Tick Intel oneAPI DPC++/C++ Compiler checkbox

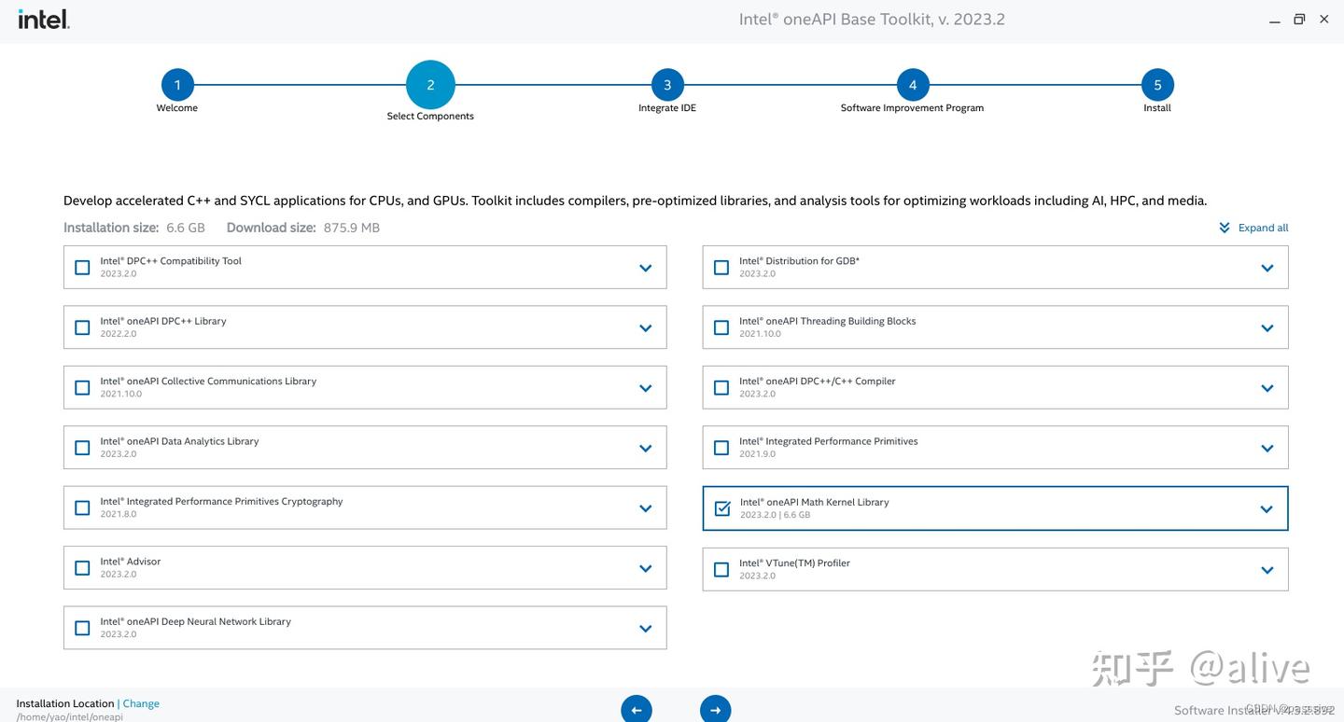[721, 387]
